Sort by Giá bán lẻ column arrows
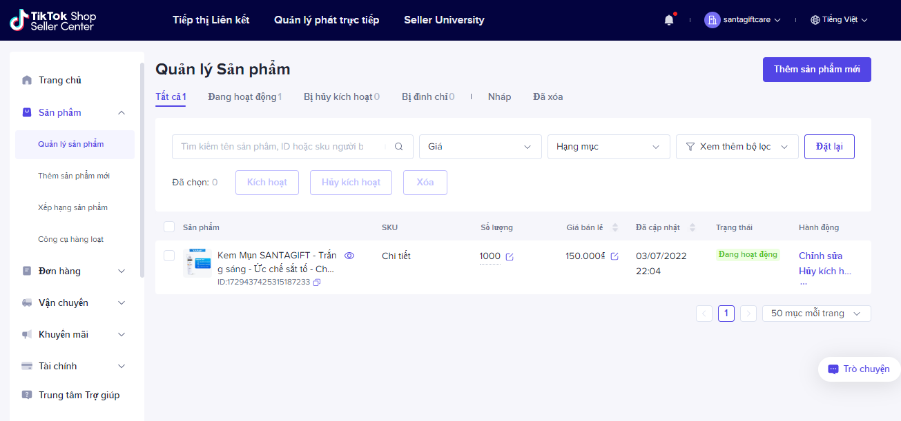This screenshot has height=421, width=901. [615, 227]
